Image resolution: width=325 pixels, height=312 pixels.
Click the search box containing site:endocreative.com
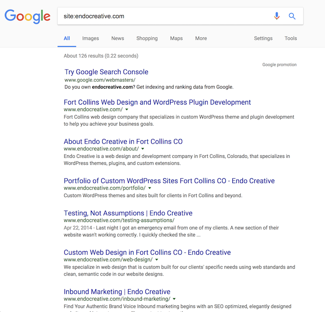click(x=180, y=16)
